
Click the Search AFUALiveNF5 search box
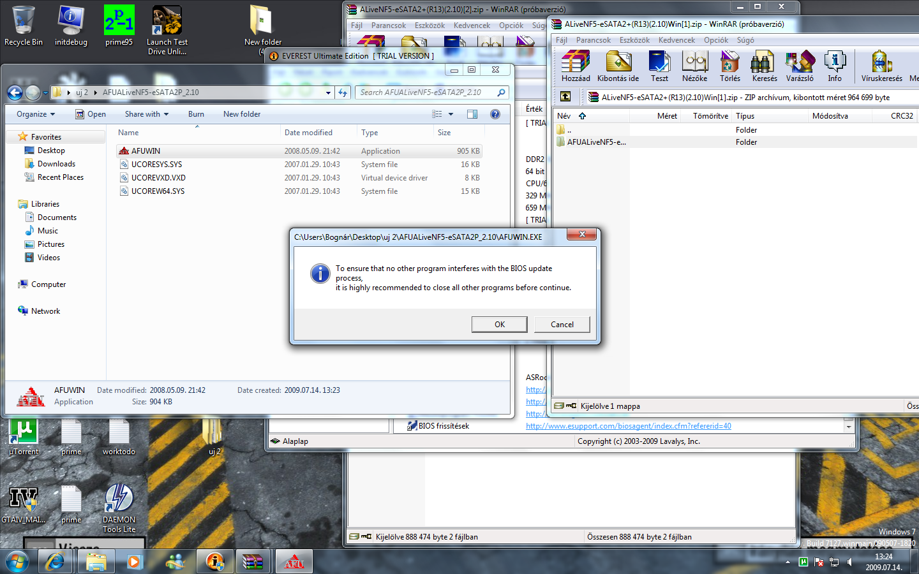pos(433,92)
